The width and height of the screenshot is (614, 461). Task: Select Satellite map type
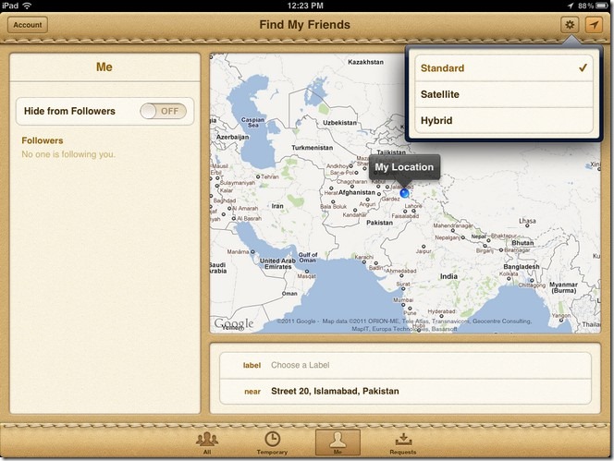coord(504,94)
